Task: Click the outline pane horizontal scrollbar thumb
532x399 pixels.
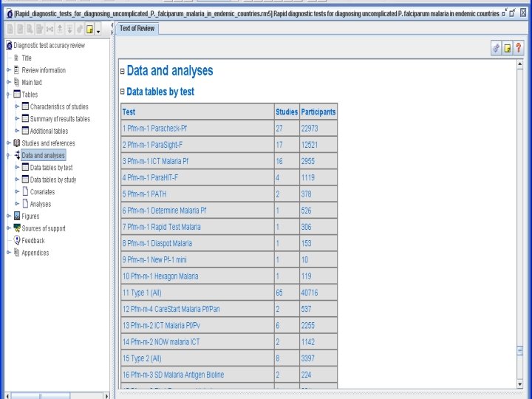Action: click(40, 396)
